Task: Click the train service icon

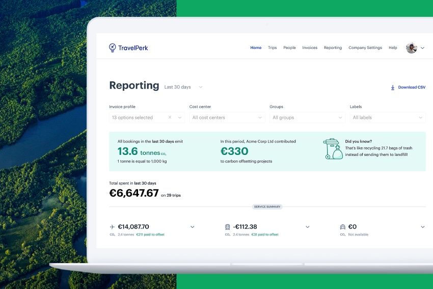Action: [x=227, y=227]
